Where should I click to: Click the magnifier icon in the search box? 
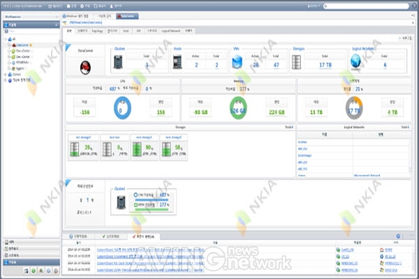click(325, 6)
